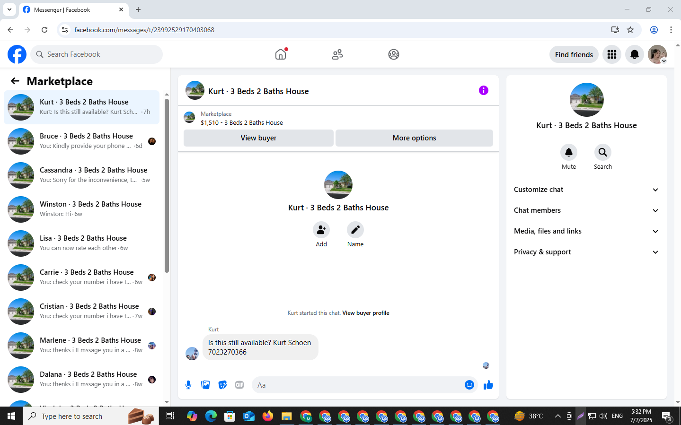Click the browser address bar URL
The height and width of the screenshot is (425, 681).
(144, 30)
